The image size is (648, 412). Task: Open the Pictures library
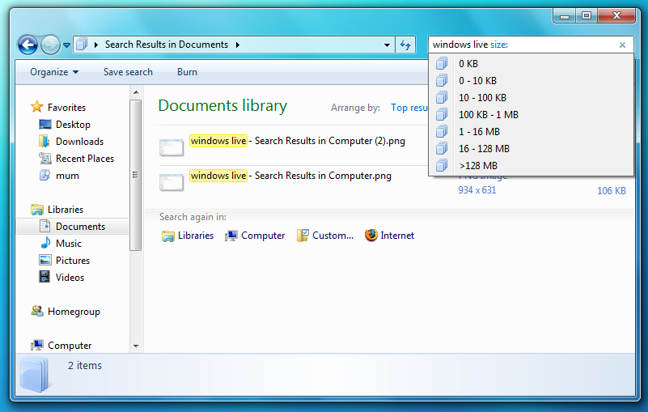coord(73,260)
